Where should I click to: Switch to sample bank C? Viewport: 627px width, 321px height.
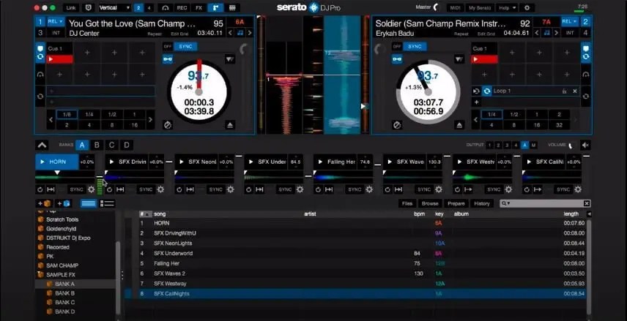pyautogui.click(x=111, y=145)
